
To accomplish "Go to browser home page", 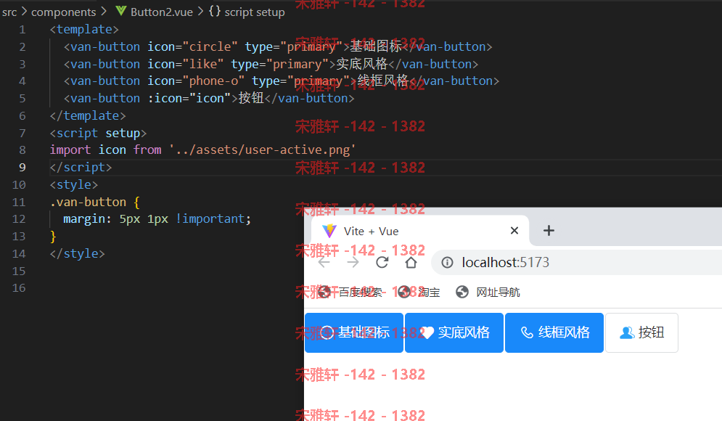I will (411, 263).
